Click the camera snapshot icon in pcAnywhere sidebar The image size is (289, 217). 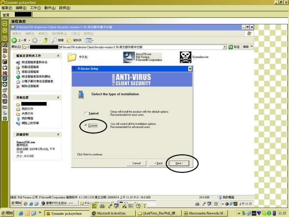click(x=5, y=107)
